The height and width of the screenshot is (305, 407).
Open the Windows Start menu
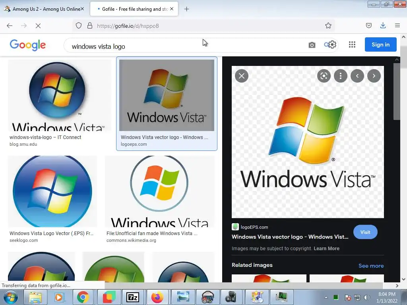pos(11,297)
